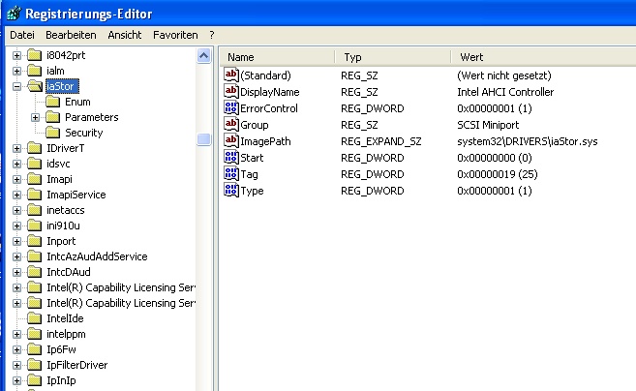The width and height of the screenshot is (636, 391).
Task: Click the folder icon next to i8042prt
Action: [35, 55]
